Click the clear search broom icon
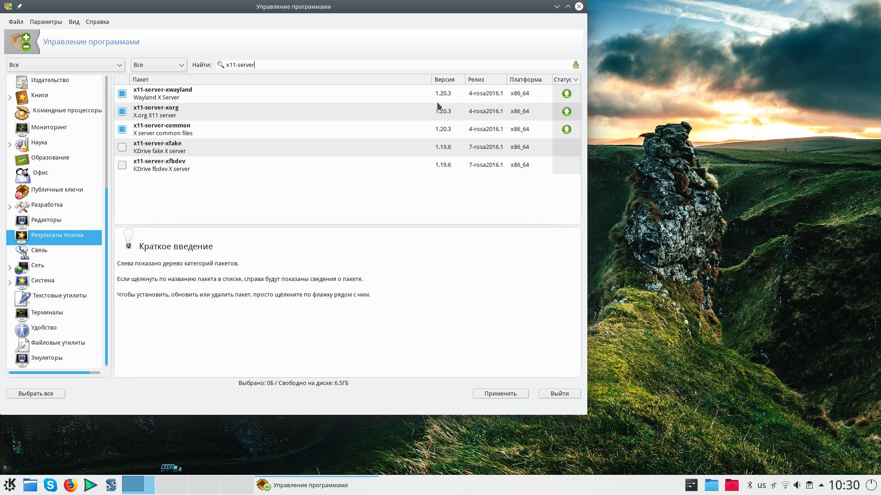Image resolution: width=881 pixels, height=495 pixels. pos(575,65)
